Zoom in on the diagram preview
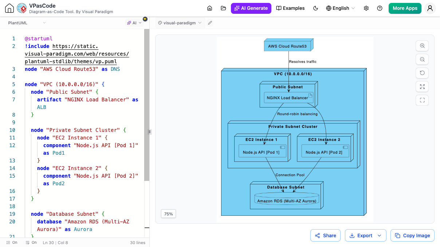The width and height of the screenshot is (440, 247). (x=422, y=46)
